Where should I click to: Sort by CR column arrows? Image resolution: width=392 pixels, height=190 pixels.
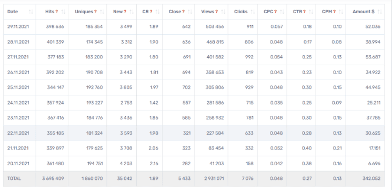[157, 12]
